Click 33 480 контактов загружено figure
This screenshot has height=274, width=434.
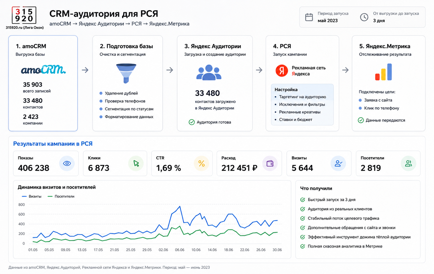207,93
